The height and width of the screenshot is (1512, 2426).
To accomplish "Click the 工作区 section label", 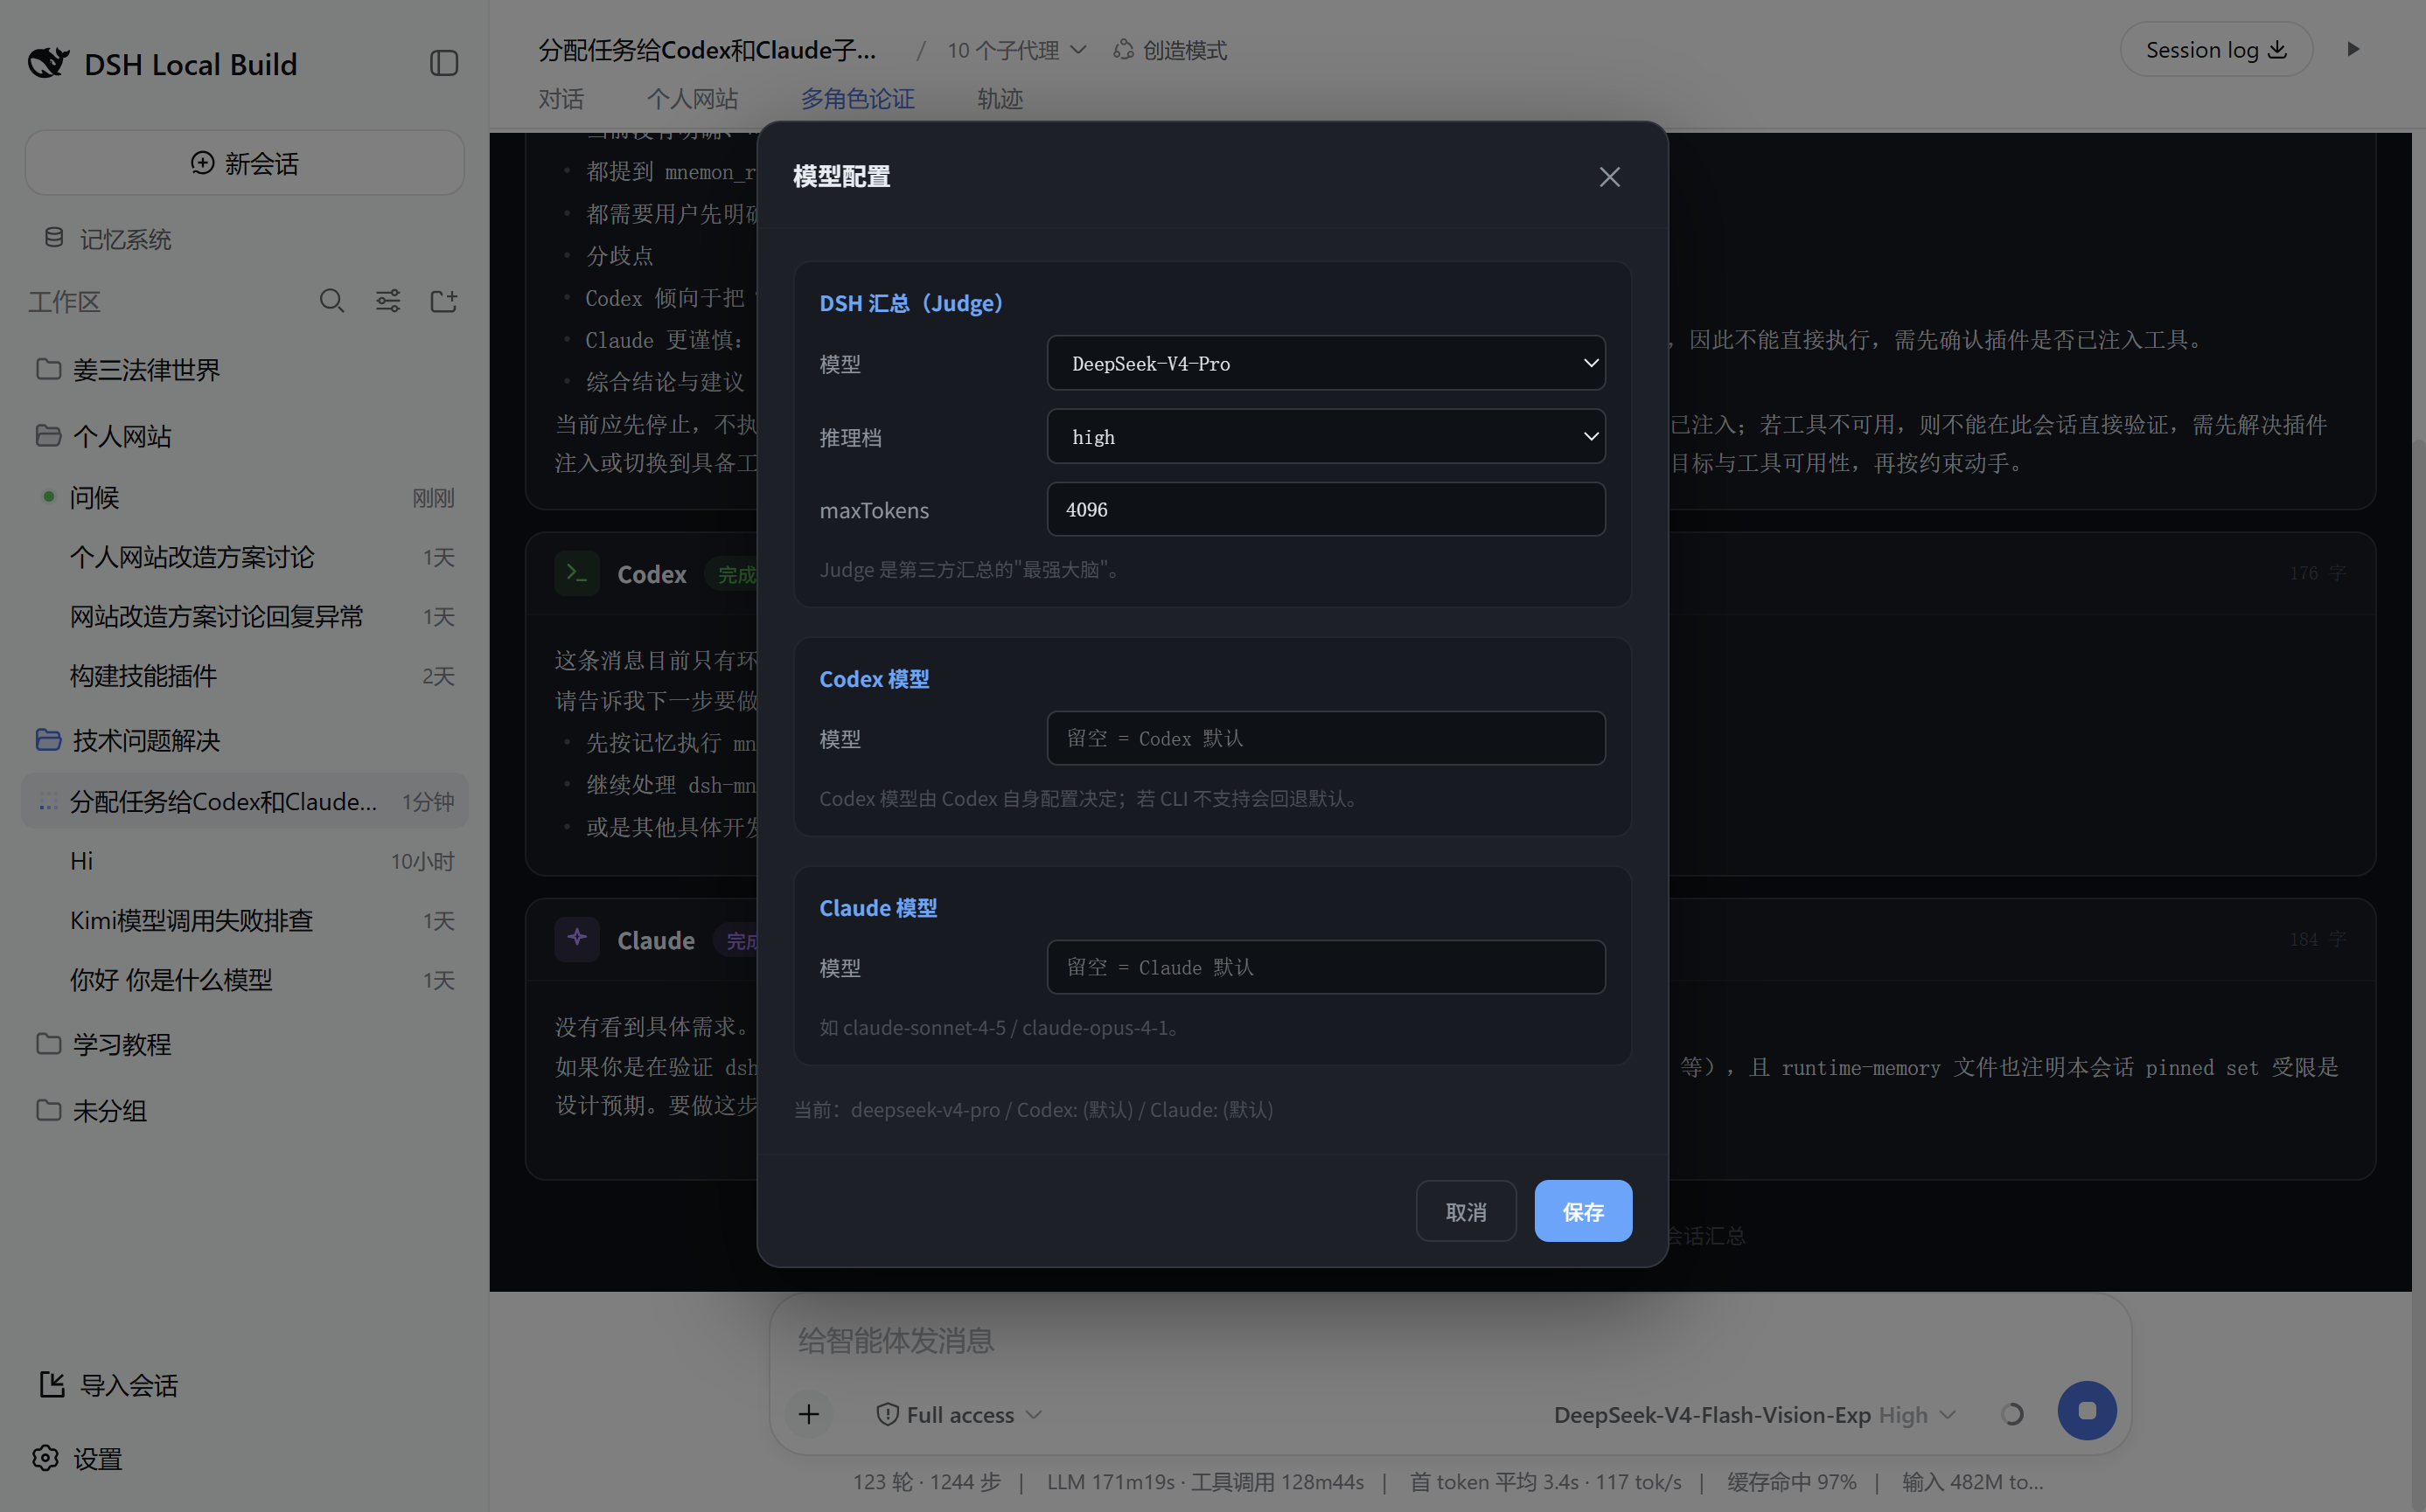I will pos(64,301).
